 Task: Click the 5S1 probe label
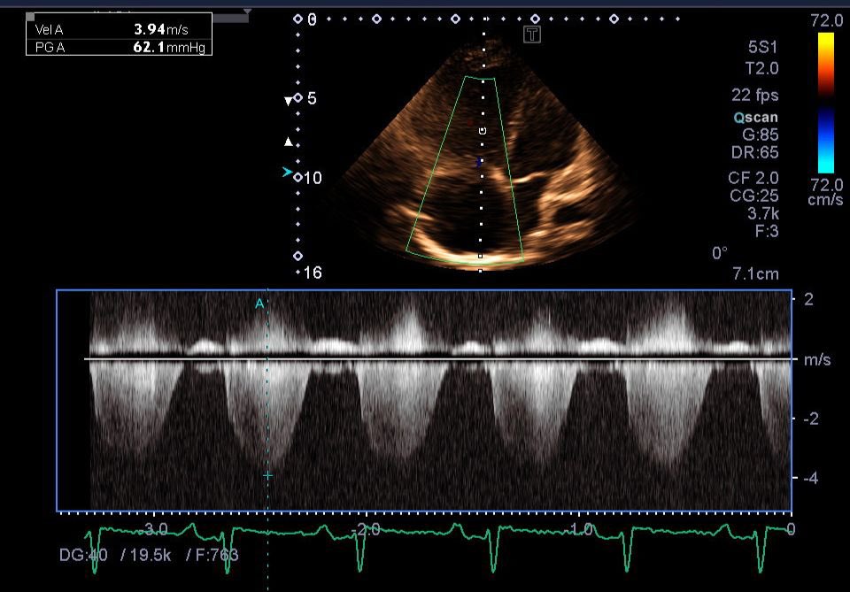(x=762, y=47)
